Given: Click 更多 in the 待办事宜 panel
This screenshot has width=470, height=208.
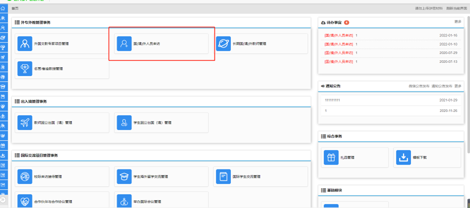Looking at the screenshot, I should coord(458,22).
